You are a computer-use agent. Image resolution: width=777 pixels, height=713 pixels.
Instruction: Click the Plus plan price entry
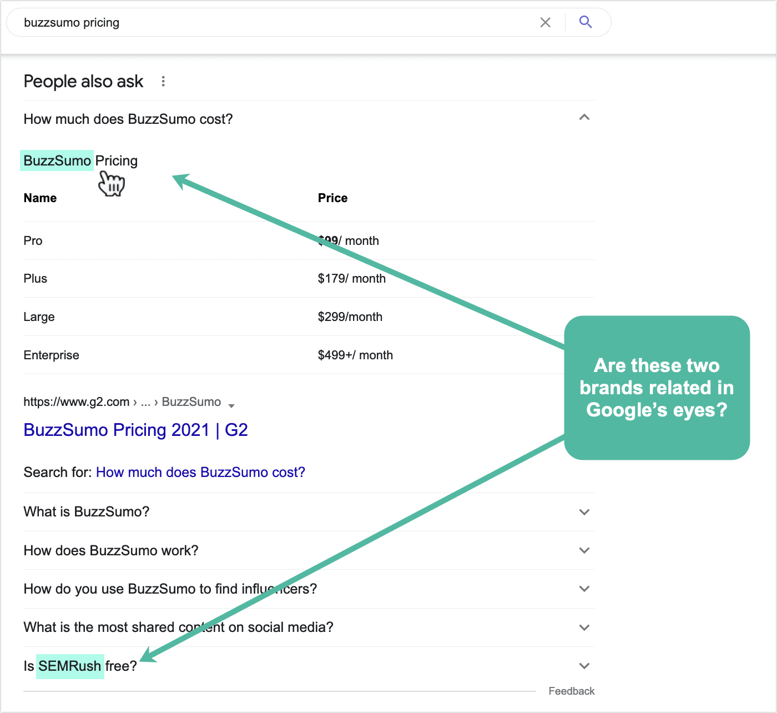point(352,278)
